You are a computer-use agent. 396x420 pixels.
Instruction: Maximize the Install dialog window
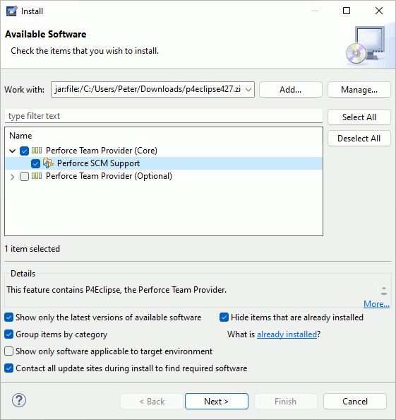point(347,11)
